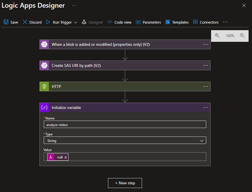Viewport: 252px width, 192px height.
Task: Remove the null expression token
Action: click(66, 157)
